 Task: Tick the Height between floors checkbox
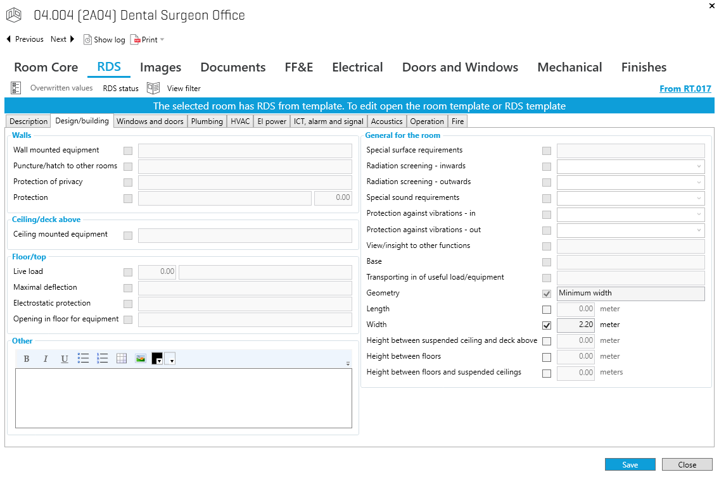point(547,357)
